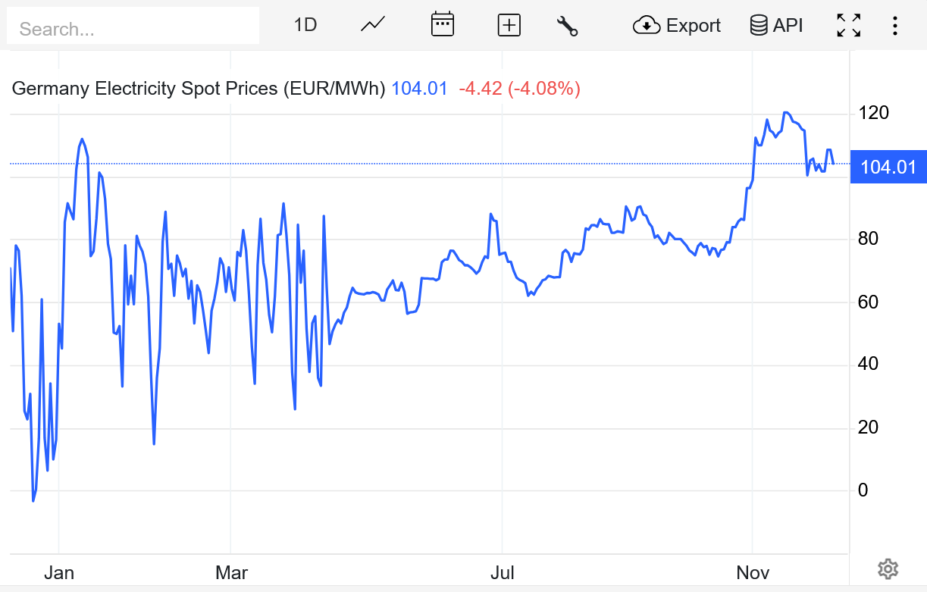Open the wrench chart tools icon
927x592 pixels.
click(x=567, y=25)
